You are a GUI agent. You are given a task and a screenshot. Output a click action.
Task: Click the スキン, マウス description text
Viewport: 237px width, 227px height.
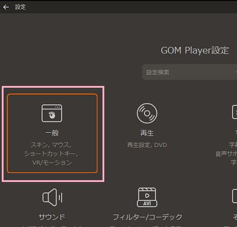(x=51, y=145)
